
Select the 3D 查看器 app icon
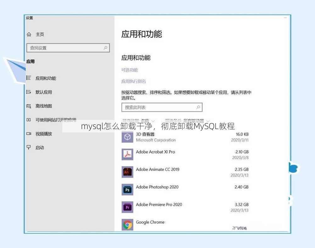(x=127, y=137)
